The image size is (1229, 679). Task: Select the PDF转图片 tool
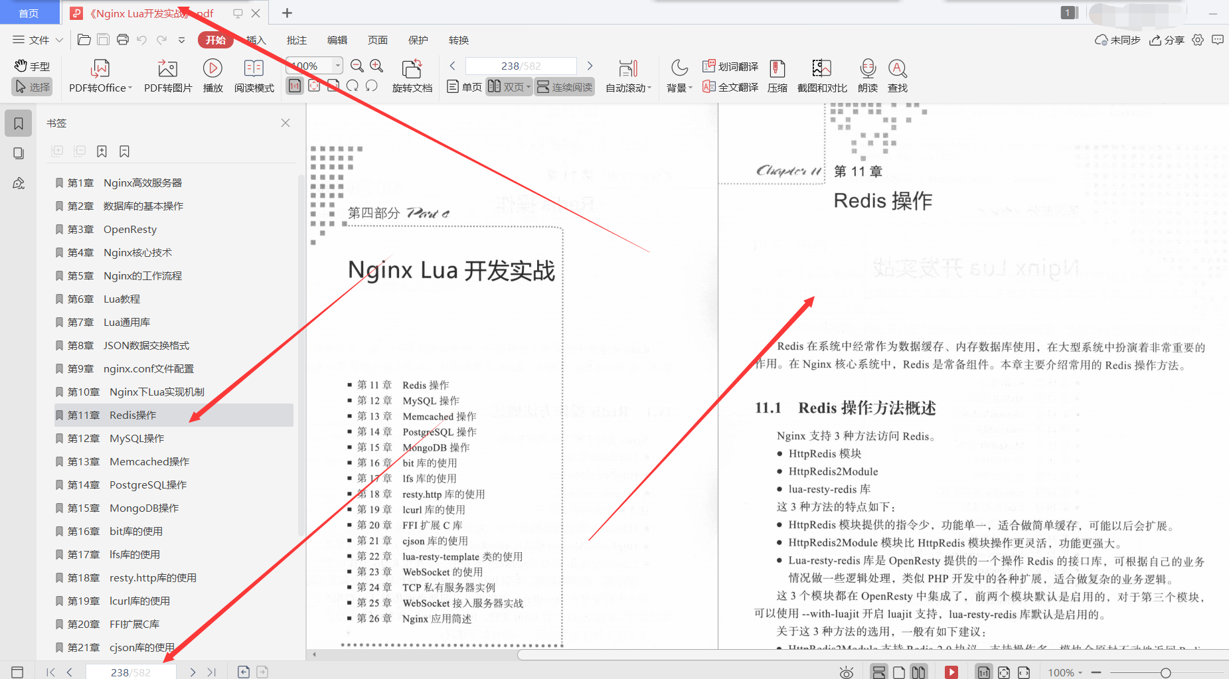point(167,75)
